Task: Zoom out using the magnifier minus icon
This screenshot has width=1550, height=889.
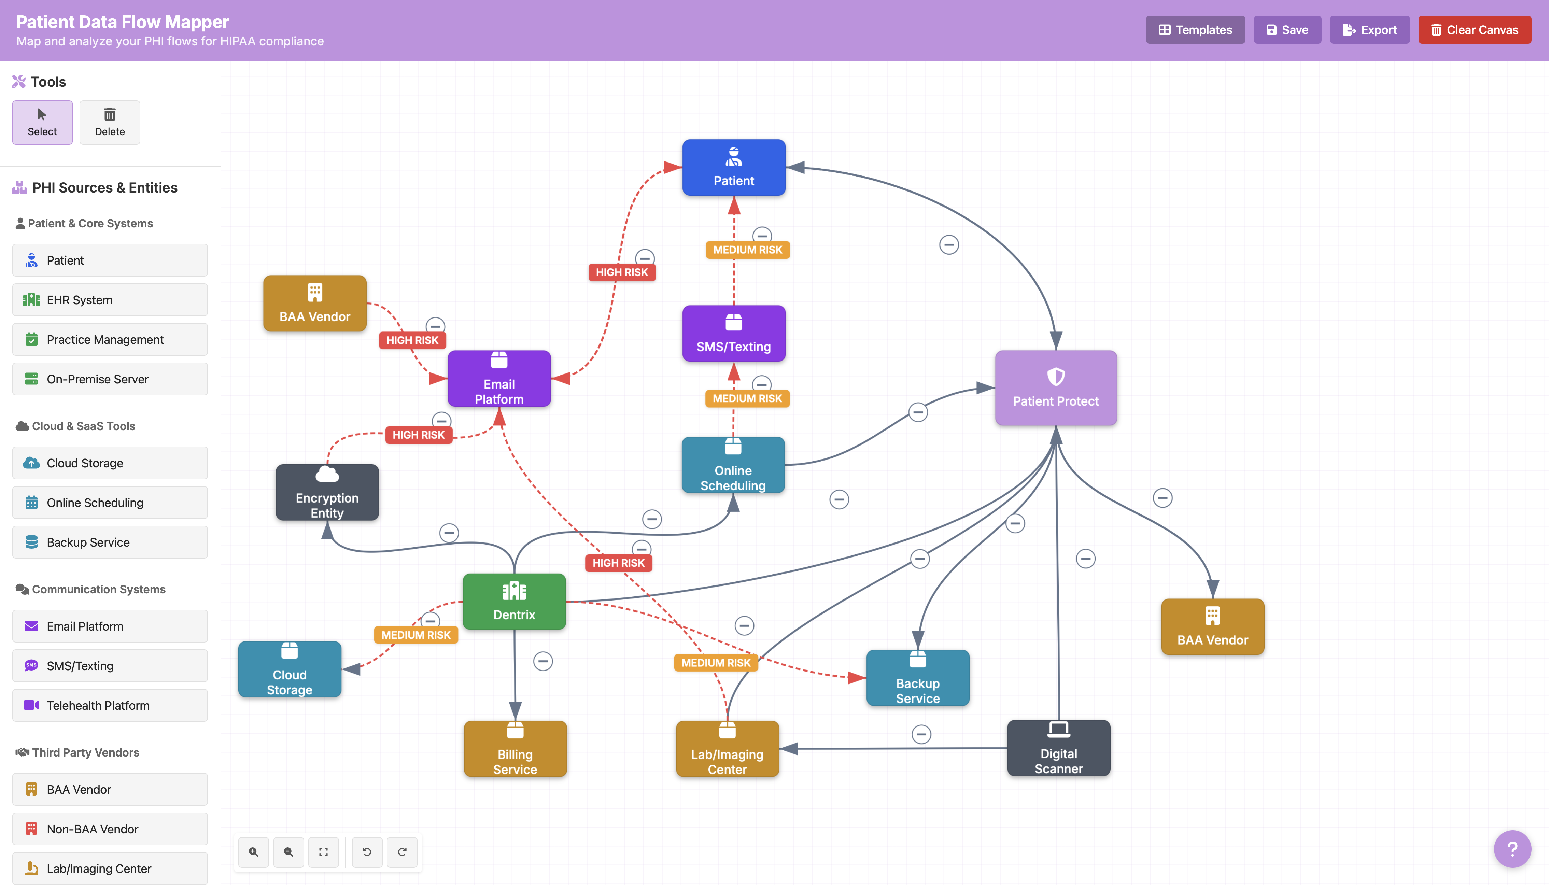Action: pos(288,852)
